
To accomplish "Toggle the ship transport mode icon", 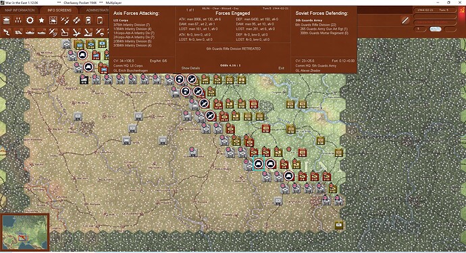I will (30, 32).
